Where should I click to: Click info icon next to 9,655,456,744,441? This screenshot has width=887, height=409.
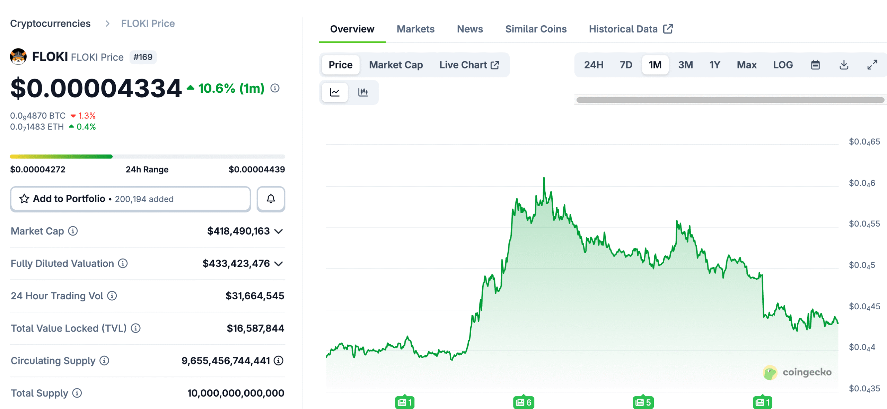(279, 361)
